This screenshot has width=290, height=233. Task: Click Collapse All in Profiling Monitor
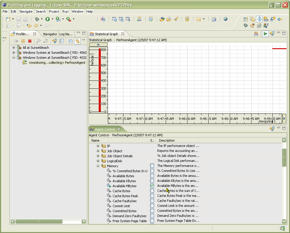pos(71,41)
